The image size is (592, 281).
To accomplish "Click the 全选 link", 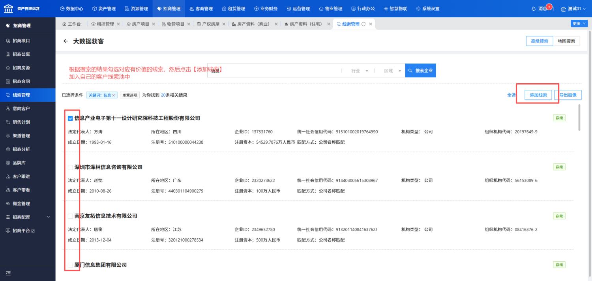I will 511,95.
